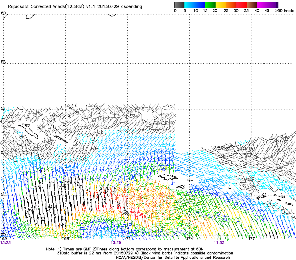Click the red 30-35 knots legend swatch
This screenshot has height=260, width=296.
[242, 5]
